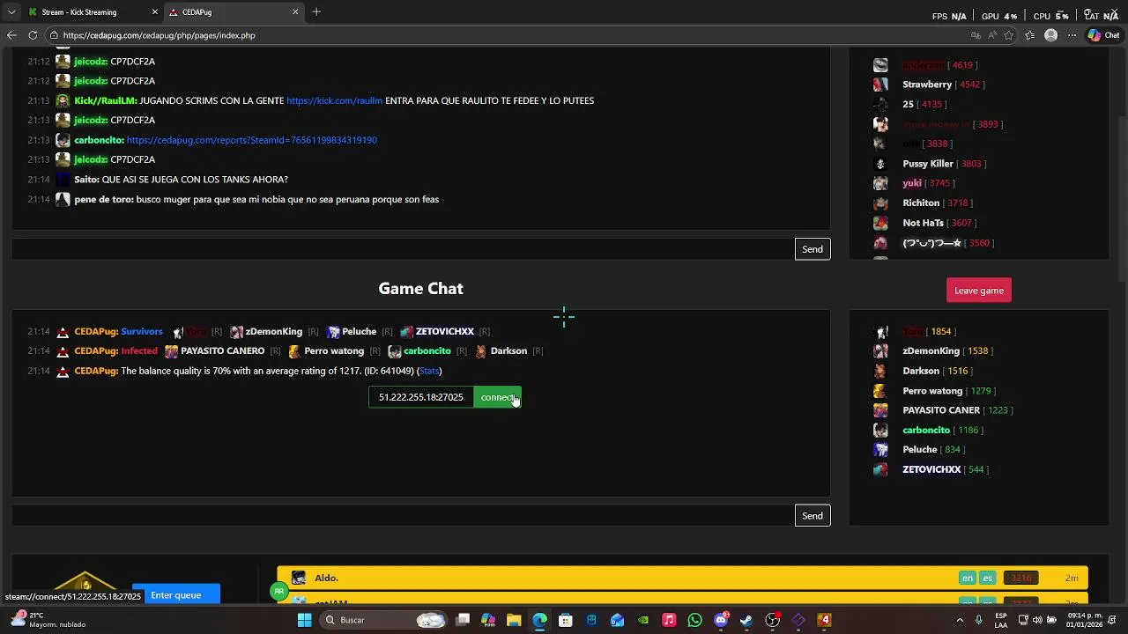Show hidden system tray icons

coord(960,620)
